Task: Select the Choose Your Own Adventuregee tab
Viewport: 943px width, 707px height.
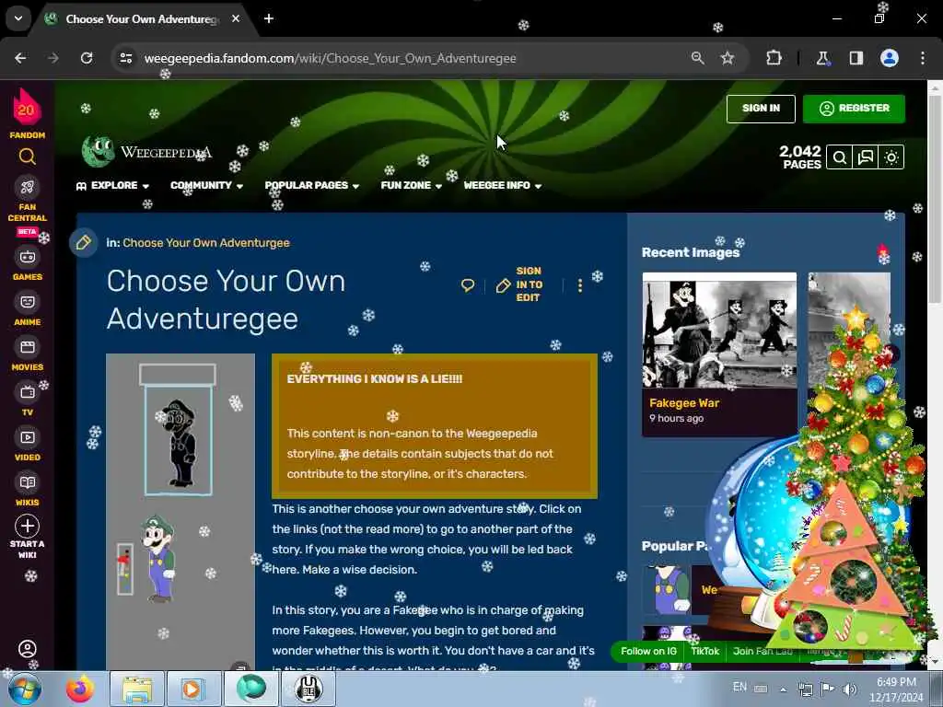Action: (141, 19)
